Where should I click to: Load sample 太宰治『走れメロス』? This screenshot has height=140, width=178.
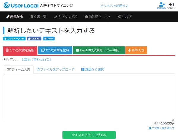click(36, 60)
